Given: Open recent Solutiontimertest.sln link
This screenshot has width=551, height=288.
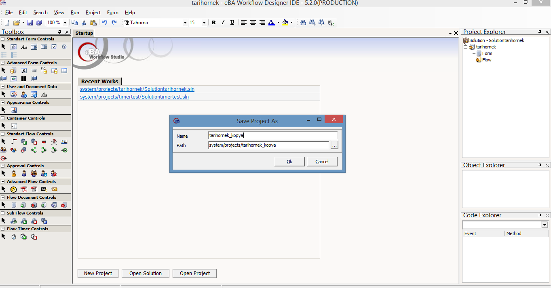Looking at the screenshot, I should point(135,97).
